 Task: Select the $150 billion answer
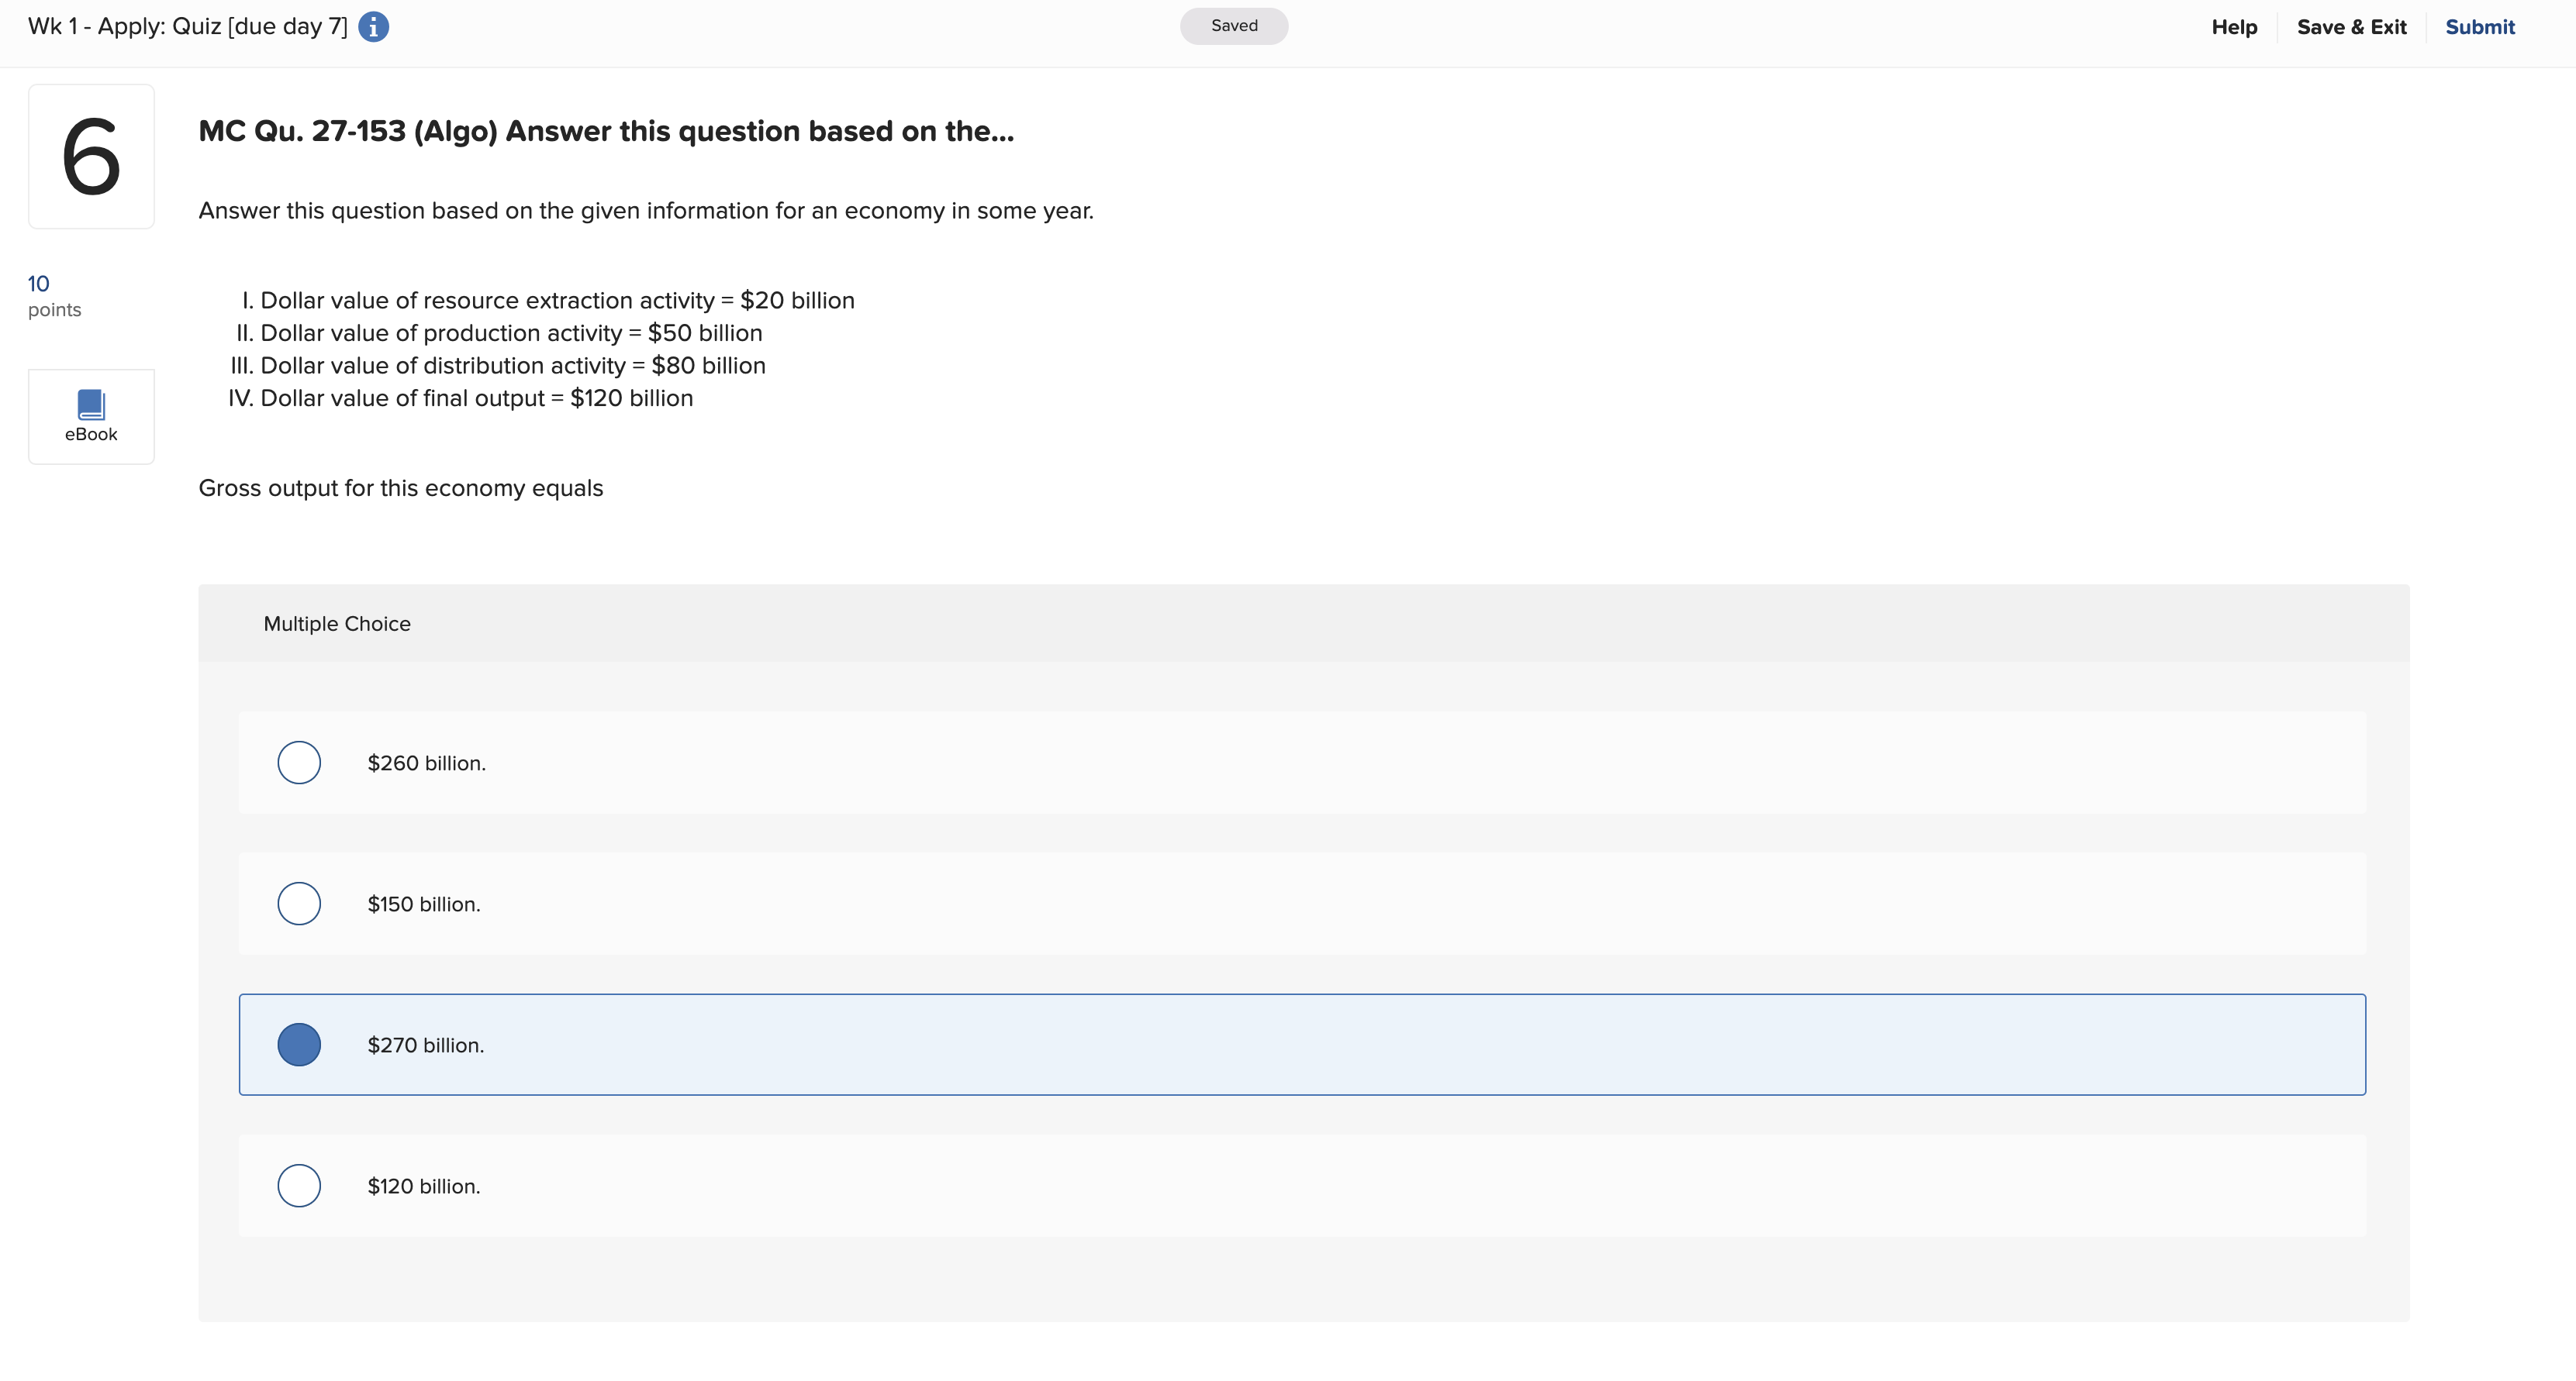point(299,904)
